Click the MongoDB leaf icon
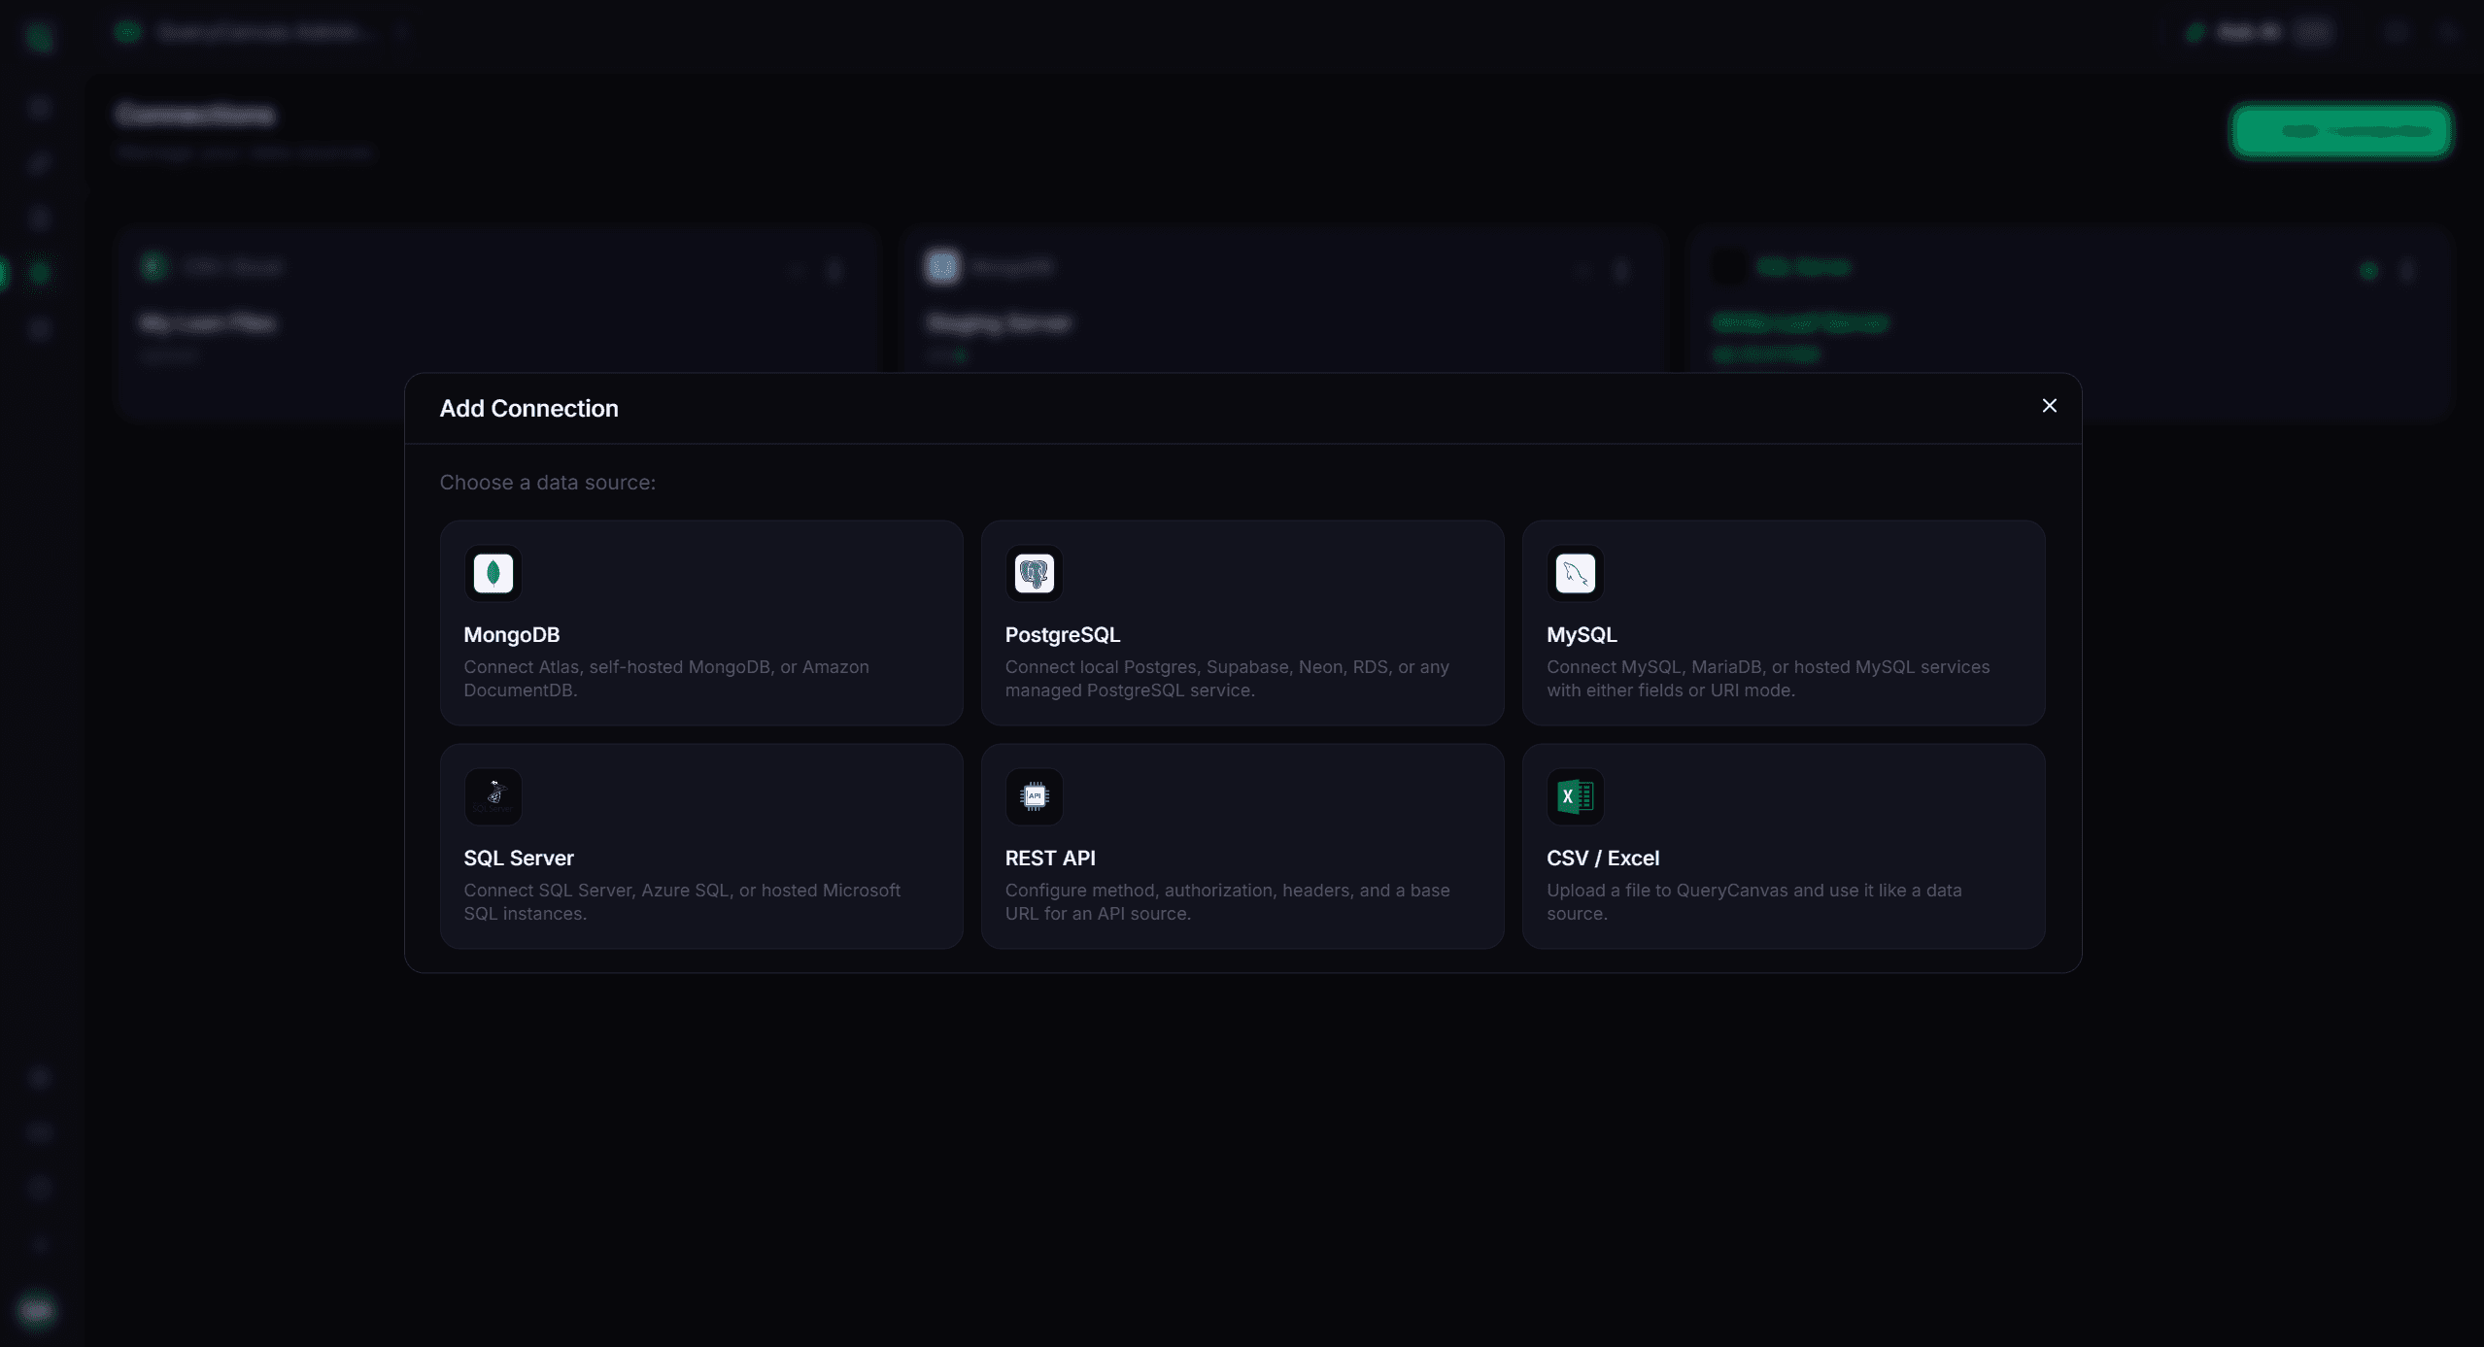The height and width of the screenshot is (1347, 2484). point(493,573)
